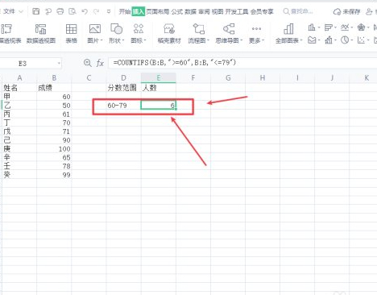Open the 审阅 tab

(204, 11)
